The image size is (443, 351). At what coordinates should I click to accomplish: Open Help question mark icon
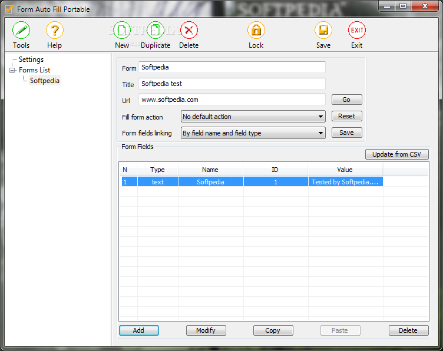[55, 30]
